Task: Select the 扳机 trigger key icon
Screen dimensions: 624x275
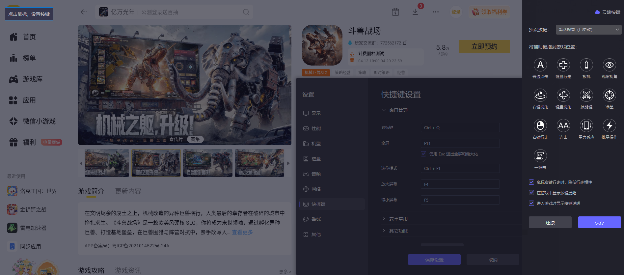Action: (586, 65)
